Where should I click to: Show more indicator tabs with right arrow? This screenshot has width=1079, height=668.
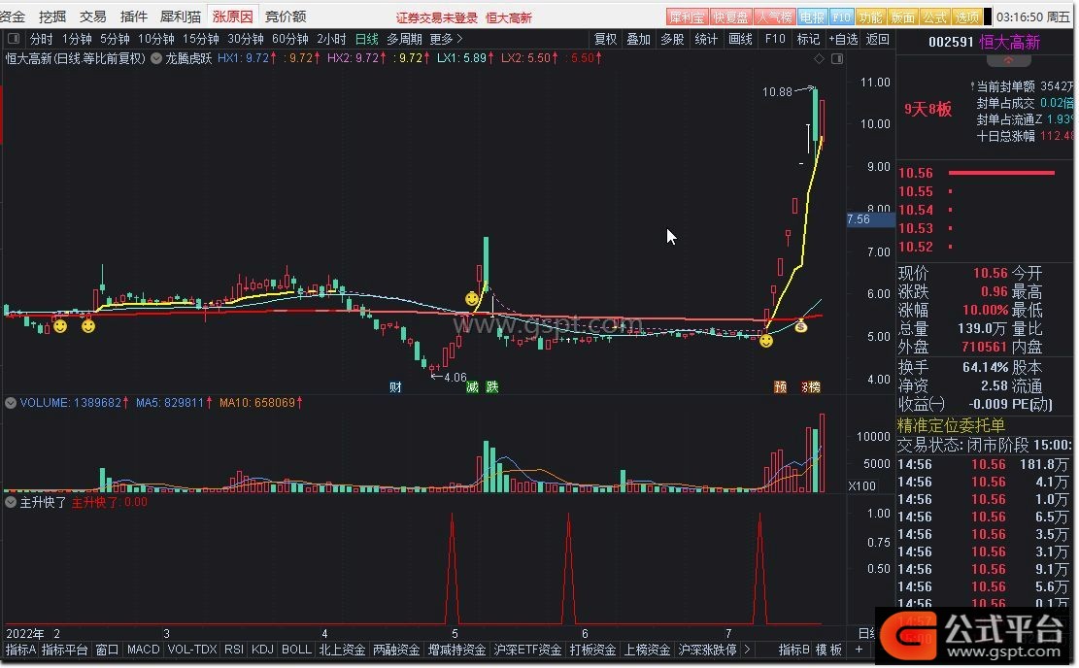(x=747, y=650)
